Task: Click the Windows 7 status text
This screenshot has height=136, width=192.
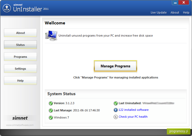Action: 61,117
